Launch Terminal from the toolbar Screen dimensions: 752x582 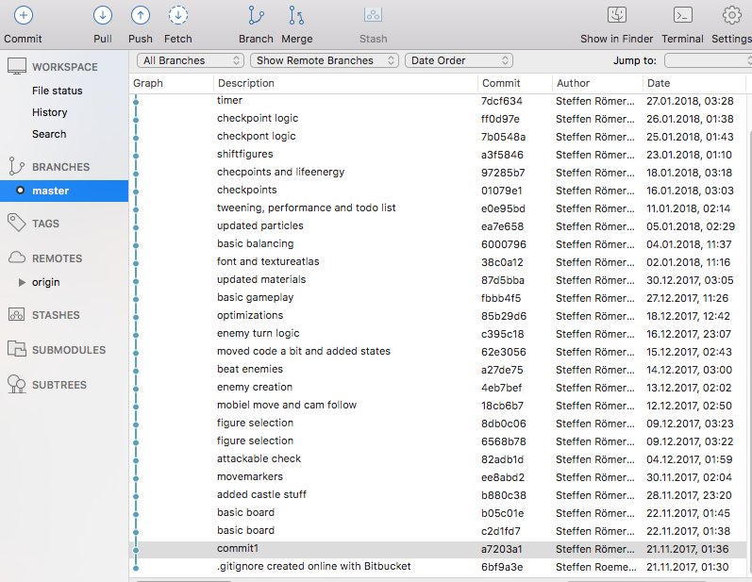tap(682, 15)
